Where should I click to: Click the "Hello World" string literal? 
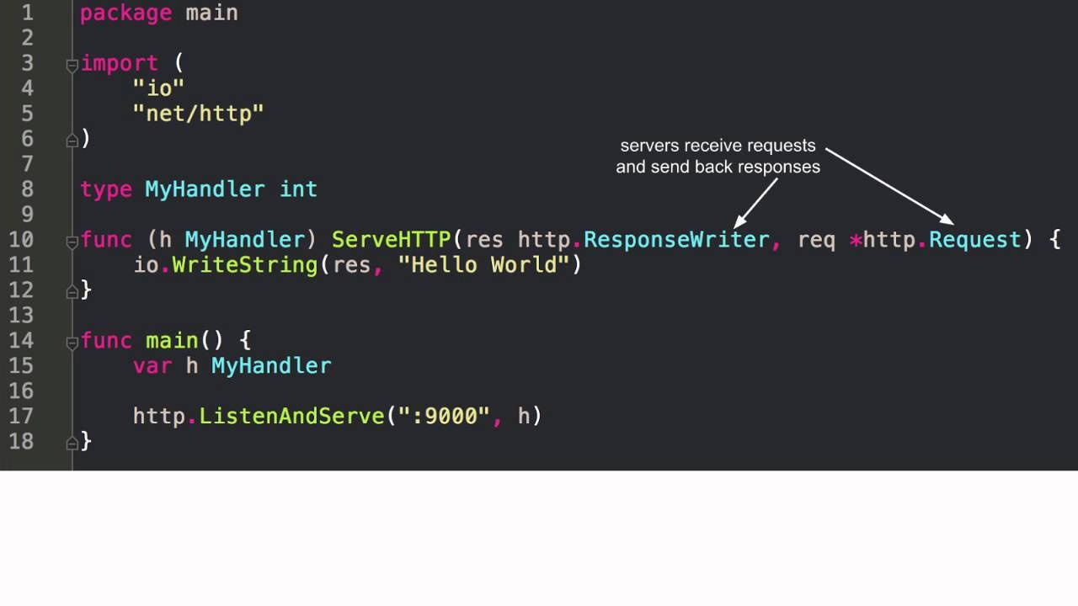click(x=483, y=265)
